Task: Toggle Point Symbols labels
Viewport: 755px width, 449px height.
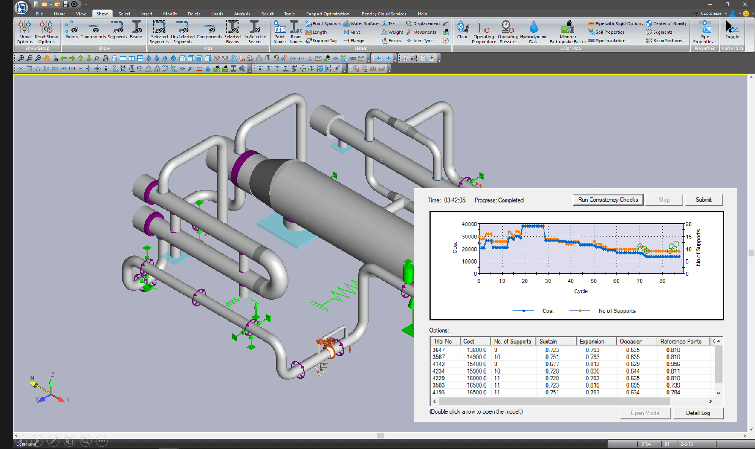Action: (x=323, y=23)
